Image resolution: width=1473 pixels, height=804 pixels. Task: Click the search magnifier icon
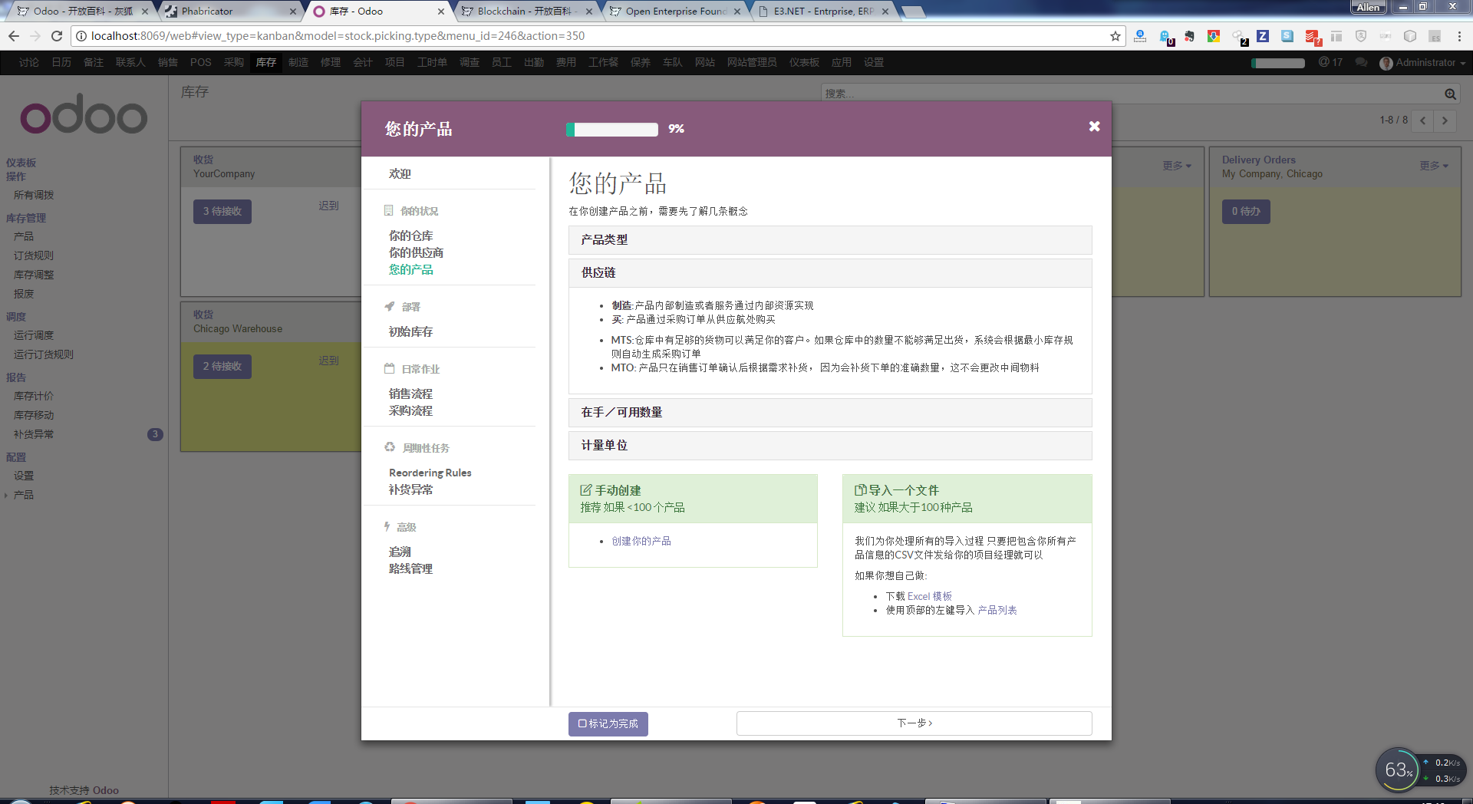1449,94
